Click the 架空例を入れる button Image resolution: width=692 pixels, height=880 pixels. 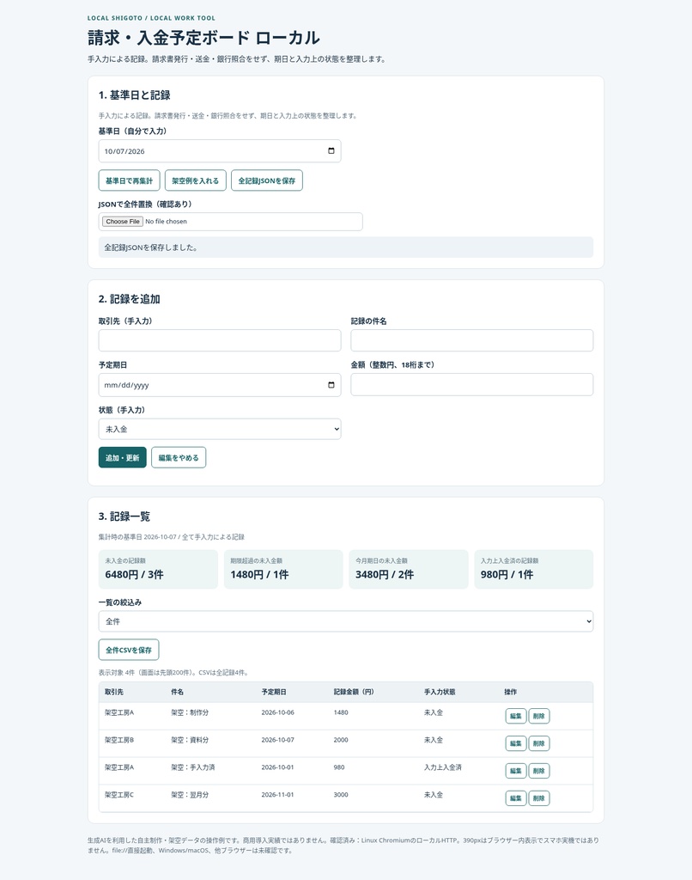196,180
